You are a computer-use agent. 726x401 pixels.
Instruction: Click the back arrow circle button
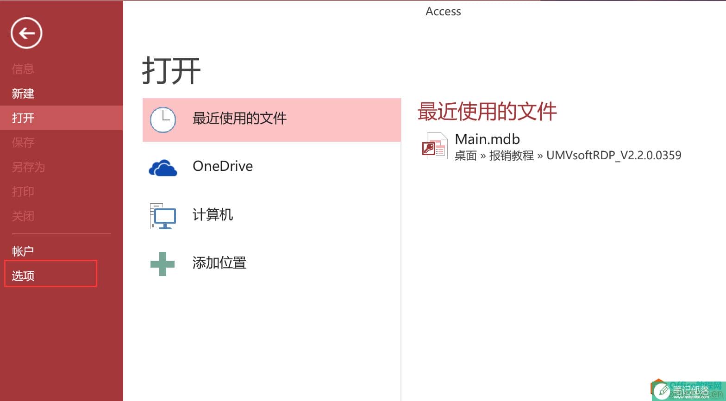coord(26,33)
